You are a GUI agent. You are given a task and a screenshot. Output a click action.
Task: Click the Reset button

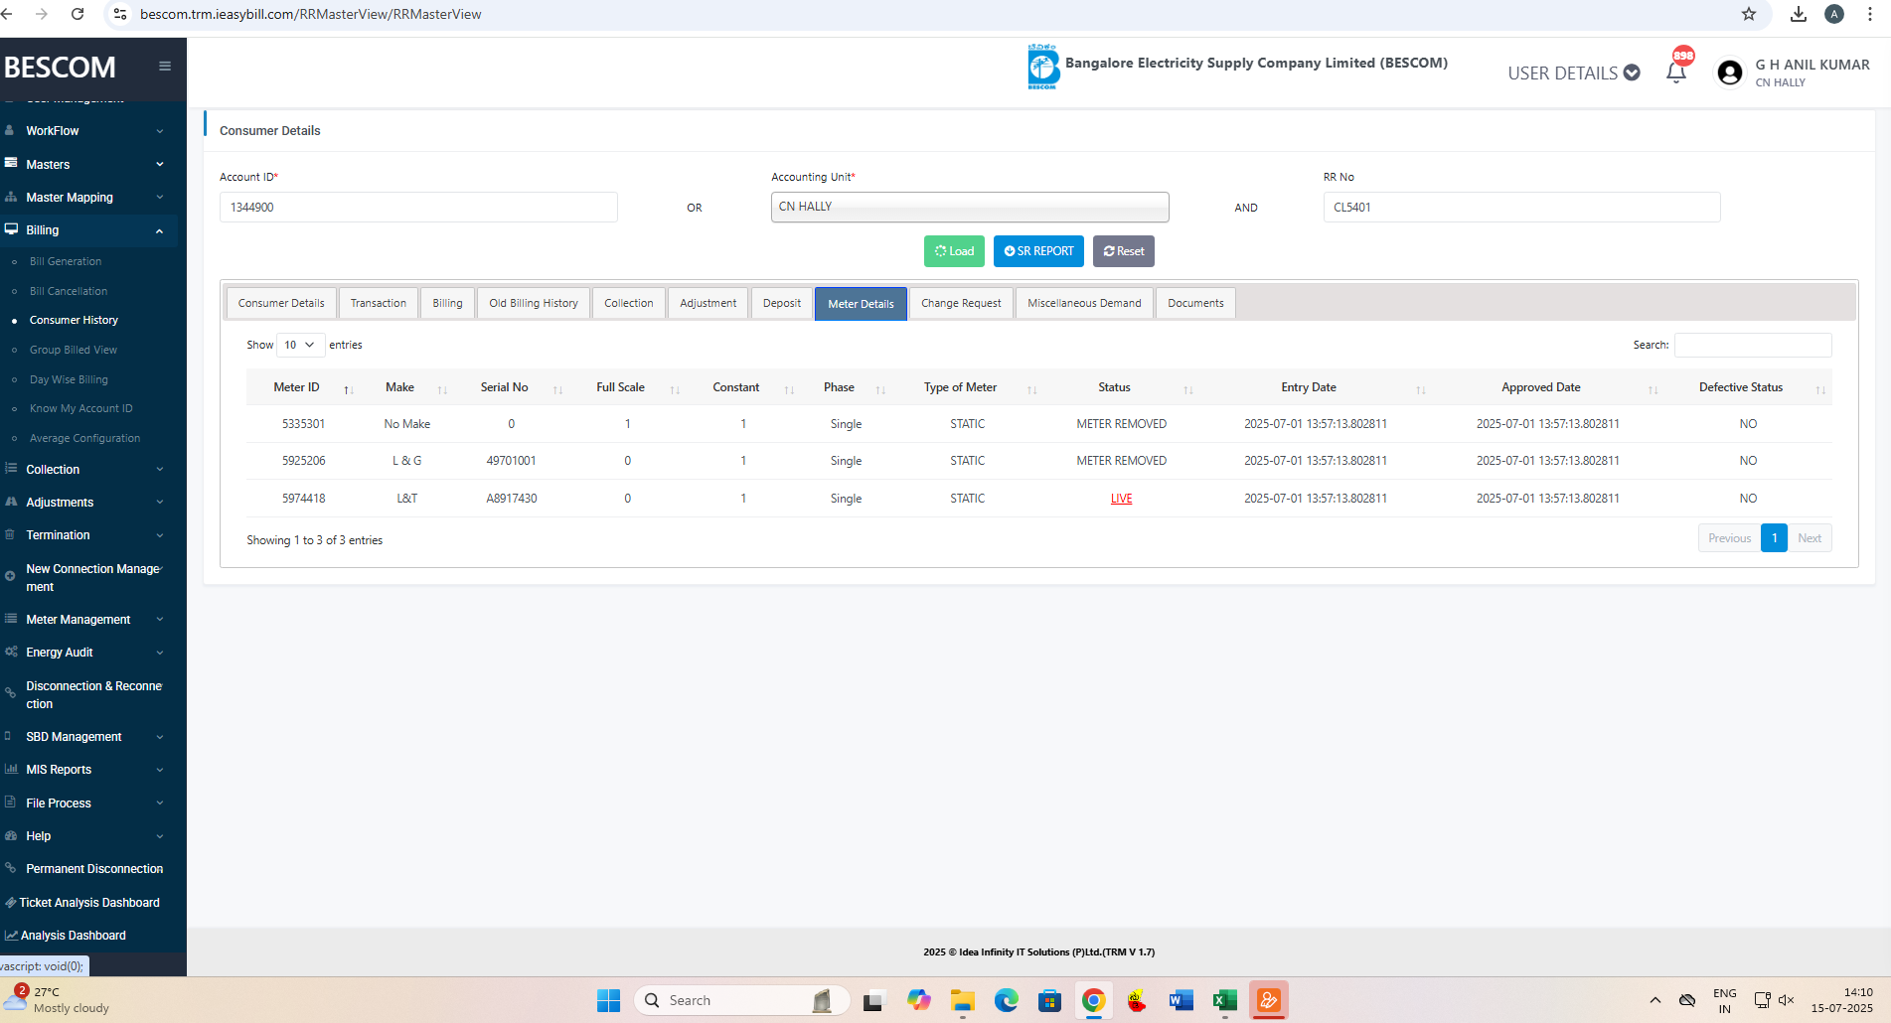click(1124, 251)
